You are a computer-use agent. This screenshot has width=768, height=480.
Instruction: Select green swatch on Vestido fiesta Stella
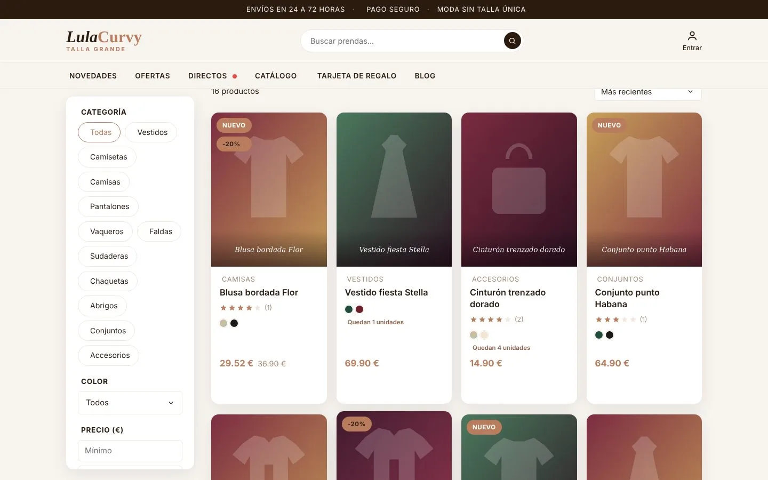pos(349,309)
